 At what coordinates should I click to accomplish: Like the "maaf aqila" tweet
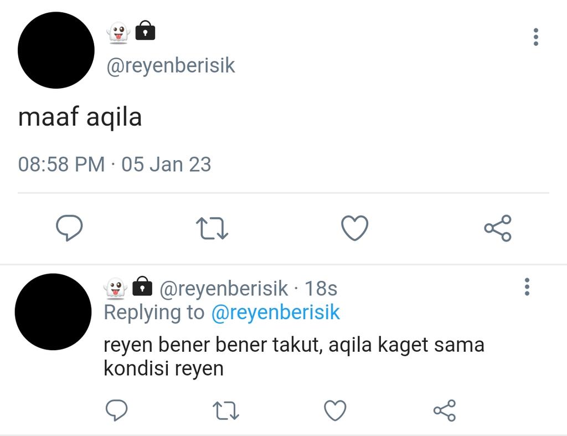click(x=355, y=228)
